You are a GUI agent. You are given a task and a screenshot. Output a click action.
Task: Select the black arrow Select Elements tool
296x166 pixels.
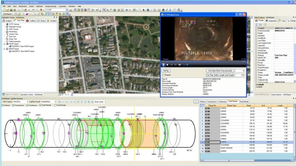coord(144,10)
